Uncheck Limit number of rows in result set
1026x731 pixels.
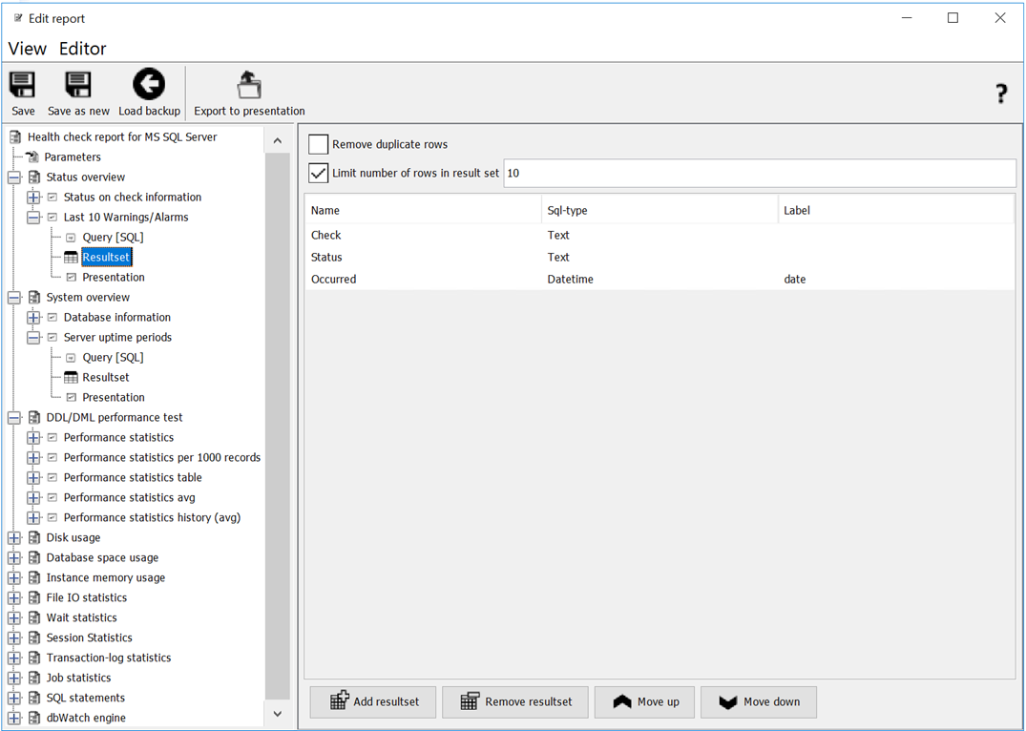coord(319,174)
